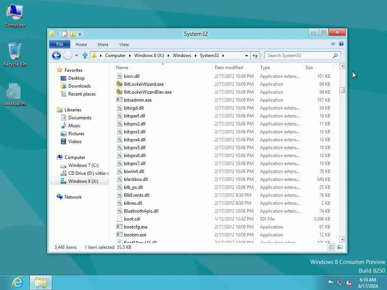Expand breadcrumb arrow after System32

pyautogui.click(x=223, y=56)
